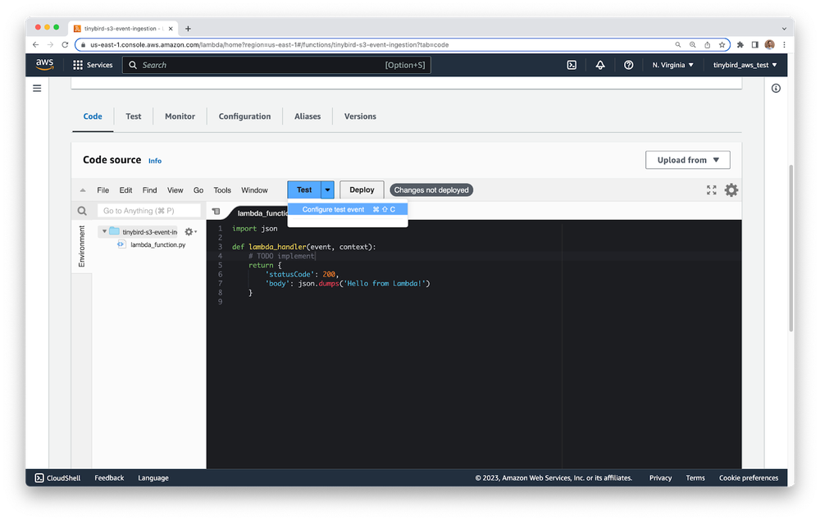Switch to the Configuration tab
Image resolution: width=820 pixels, height=520 pixels.
244,116
